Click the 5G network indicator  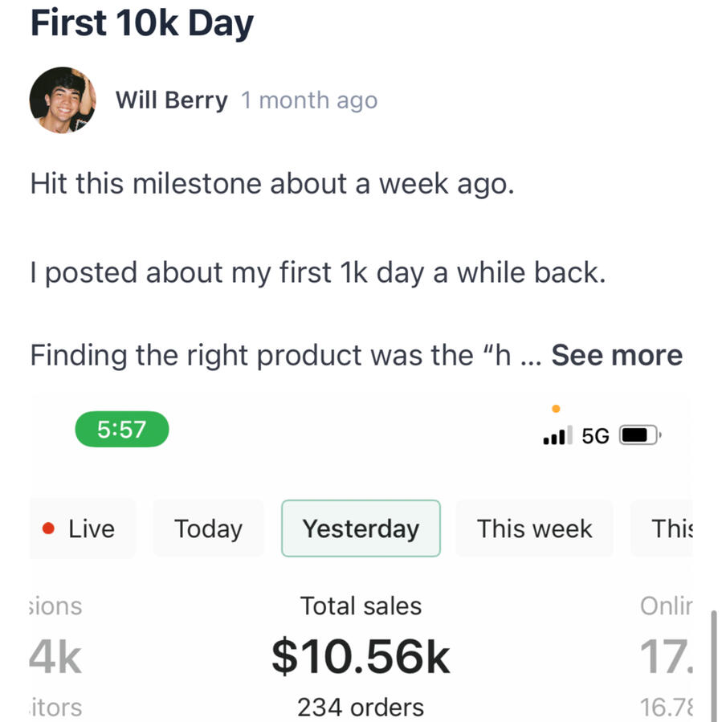(595, 435)
